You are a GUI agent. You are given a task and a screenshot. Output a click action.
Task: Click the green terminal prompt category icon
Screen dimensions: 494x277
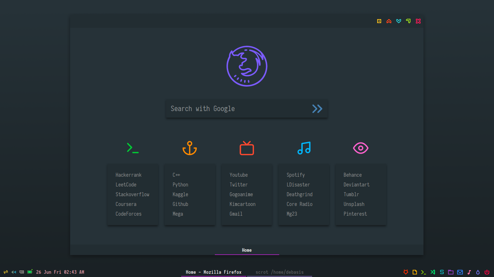[x=133, y=148]
